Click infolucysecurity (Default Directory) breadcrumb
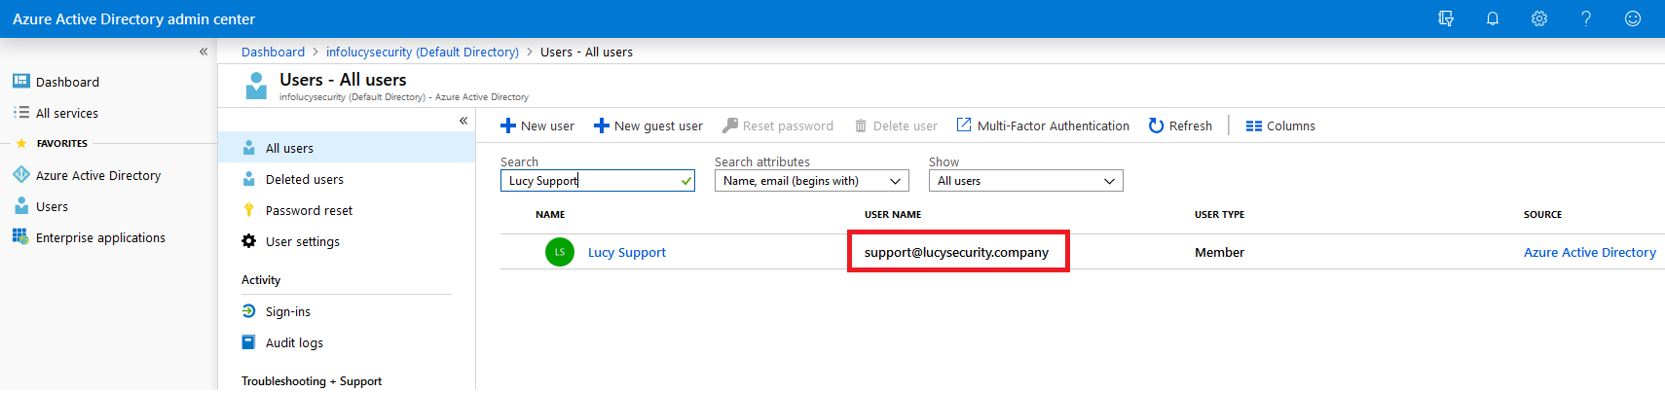 [x=423, y=52]
